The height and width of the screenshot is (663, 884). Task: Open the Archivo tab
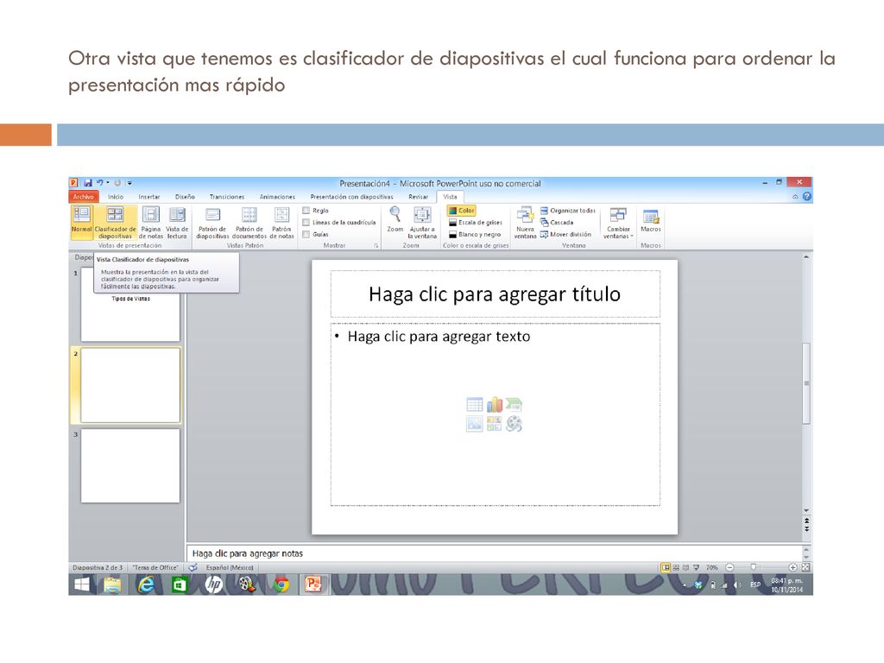[84, 197]
